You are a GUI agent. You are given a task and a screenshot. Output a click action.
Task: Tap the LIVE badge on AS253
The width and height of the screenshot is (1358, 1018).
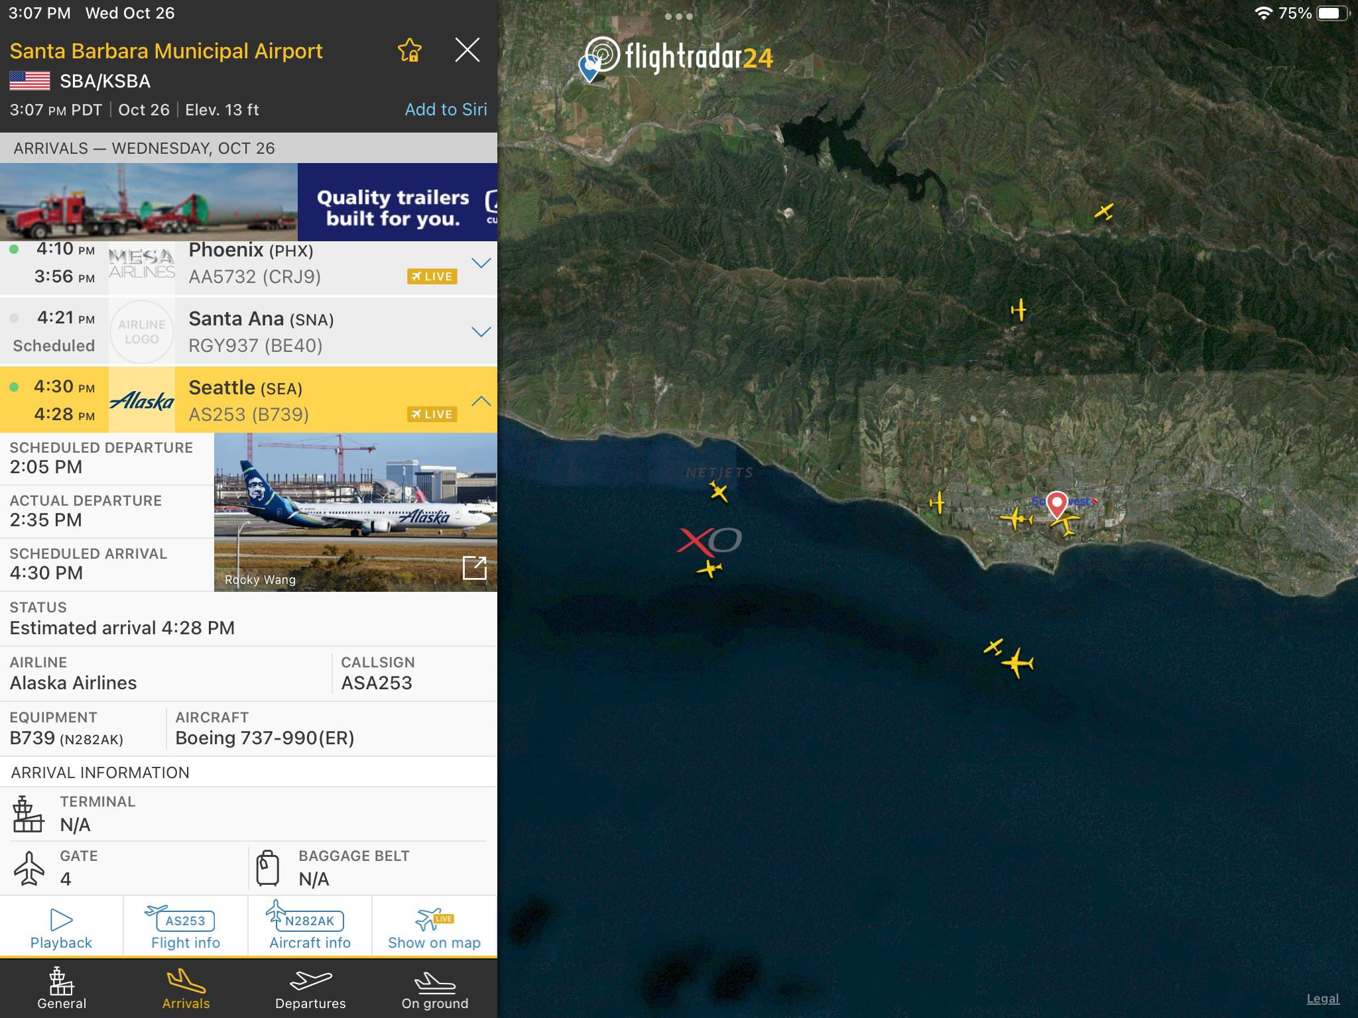(x=432, y=414)
